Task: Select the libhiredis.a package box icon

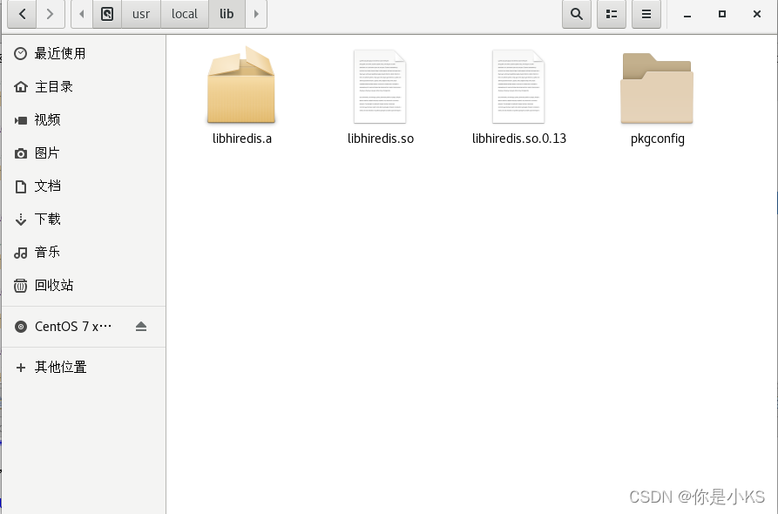Action: (241, 85)
